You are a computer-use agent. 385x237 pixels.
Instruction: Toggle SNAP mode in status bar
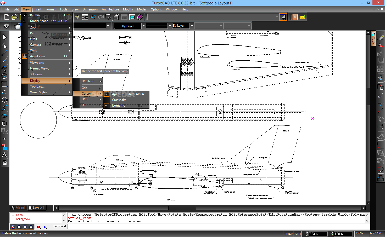coord(288,234)
